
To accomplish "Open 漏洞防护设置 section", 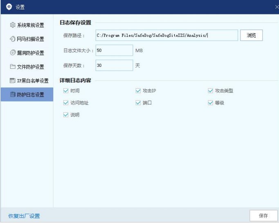I will 27,53.
